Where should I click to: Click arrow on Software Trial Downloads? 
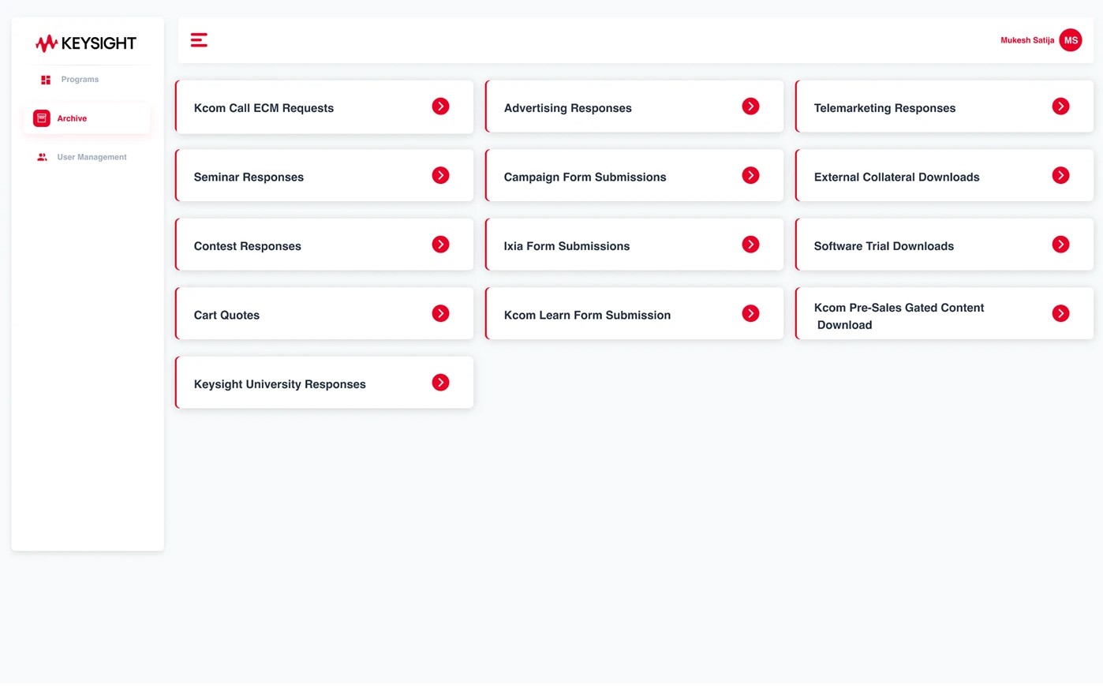point(1061,245)
